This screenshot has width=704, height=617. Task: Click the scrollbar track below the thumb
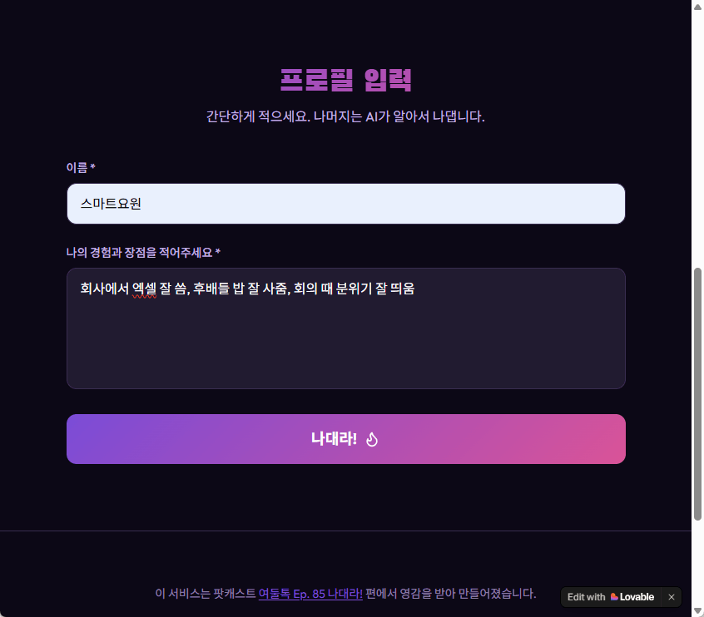coord(697,565)
